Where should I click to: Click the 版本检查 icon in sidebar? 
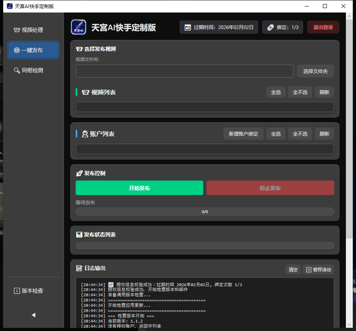(x=17, y=291)
